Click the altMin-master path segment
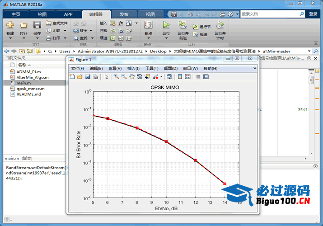Viewport: 323px width, 226px height. pyautogui.click(x=276, y=51)
